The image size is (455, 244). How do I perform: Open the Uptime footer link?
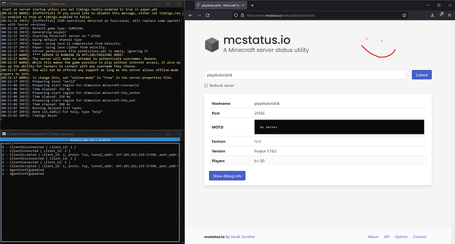click(401, 237)
